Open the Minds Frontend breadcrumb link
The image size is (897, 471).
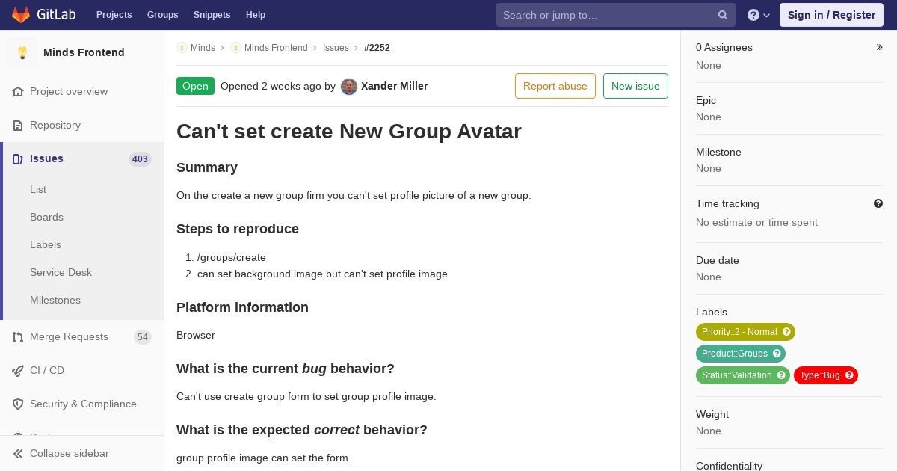276,48
